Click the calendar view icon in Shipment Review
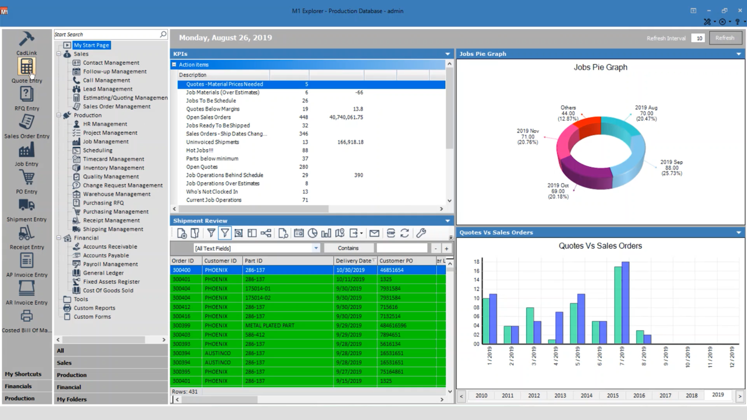 point(299,233)
